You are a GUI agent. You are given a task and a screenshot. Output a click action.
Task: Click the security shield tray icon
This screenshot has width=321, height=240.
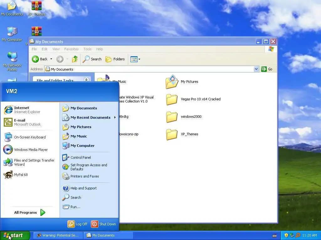[x=286, y=235]
